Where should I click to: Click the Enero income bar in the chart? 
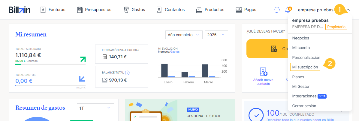pos(164,71)
